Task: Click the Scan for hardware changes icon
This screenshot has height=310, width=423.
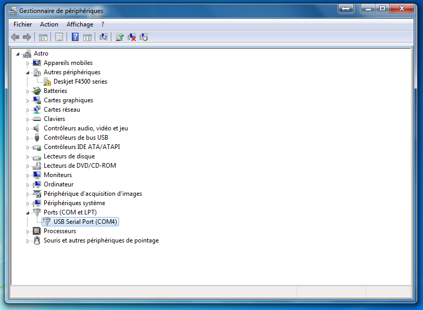Action: (102, 37)
